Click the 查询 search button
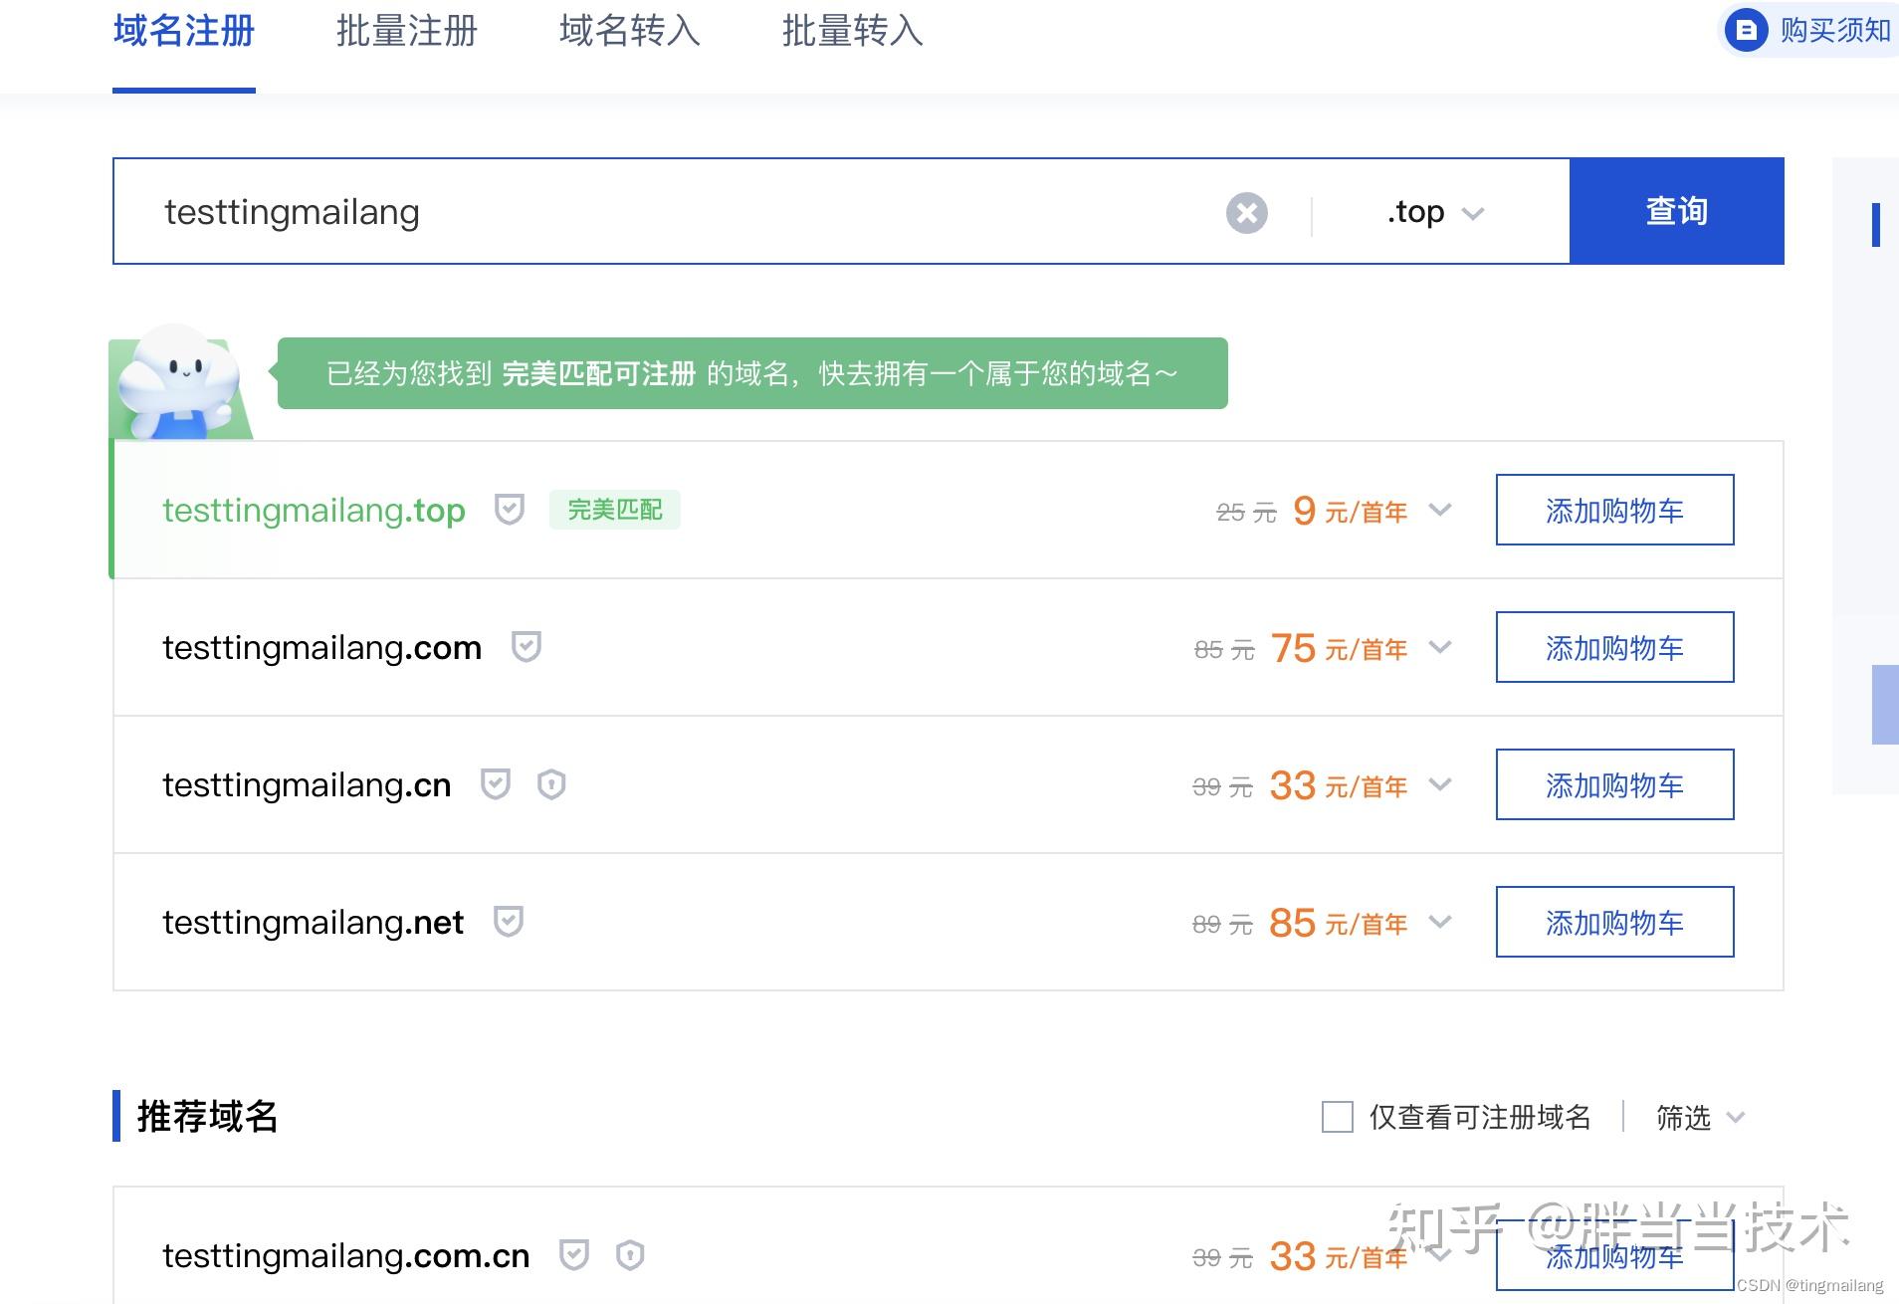 [x=1677, y=211]
